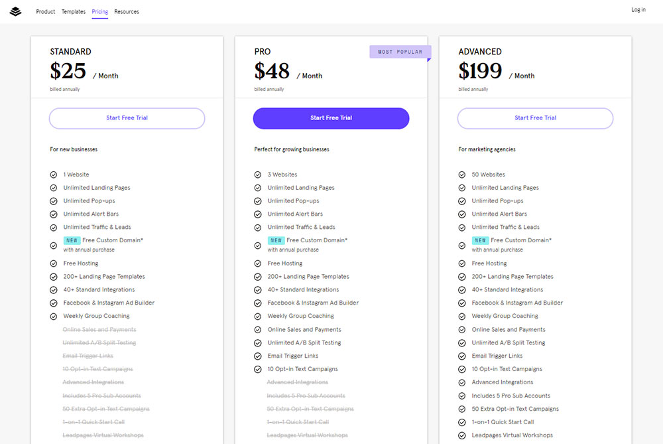
Task: Start Free Trial for Advanced plan
Action: 535,118
